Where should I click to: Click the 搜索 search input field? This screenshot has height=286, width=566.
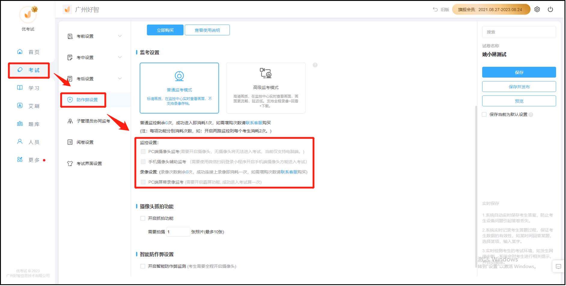pyautogui.click(x=519, y=32)
